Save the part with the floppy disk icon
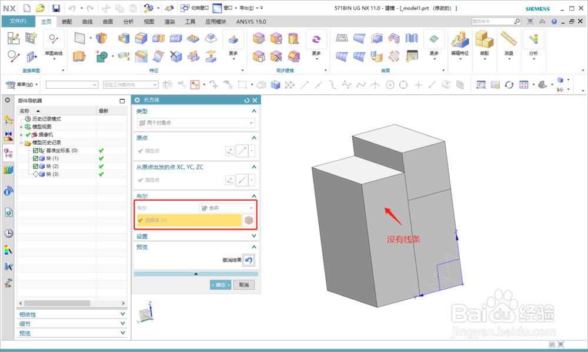588x352 pixels. tap(56, 8)
